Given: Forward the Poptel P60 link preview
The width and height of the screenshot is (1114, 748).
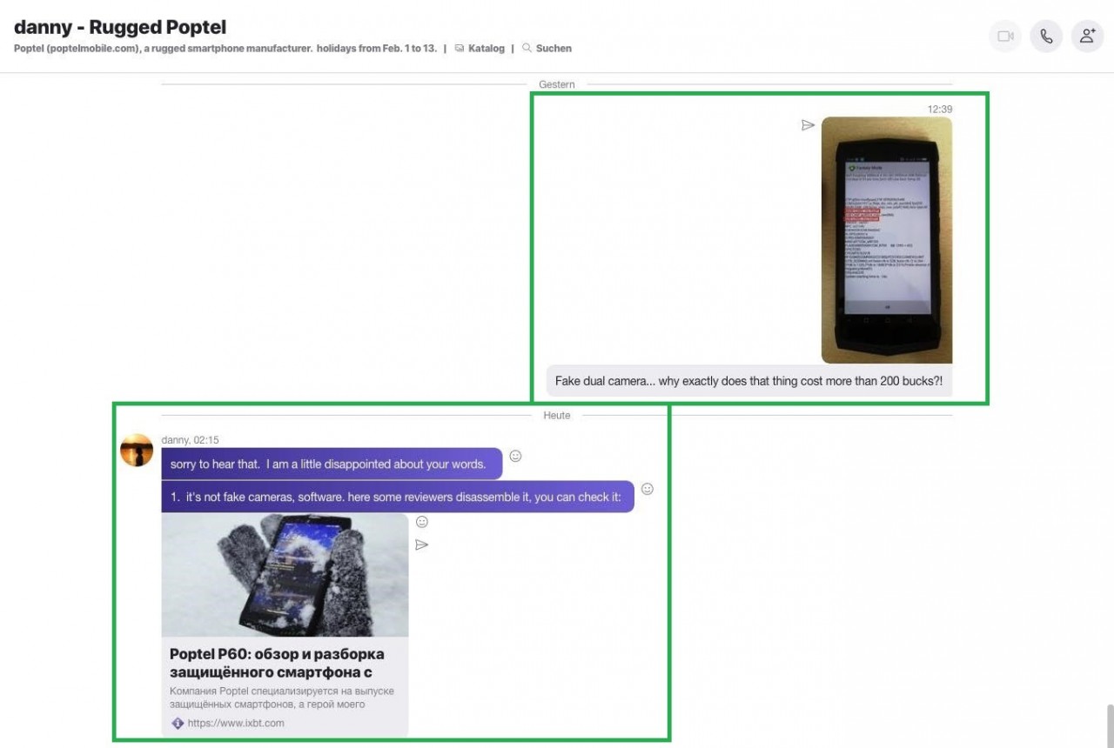Looking at the screenshot, I should pyautogui.click(x=422, y=544).
